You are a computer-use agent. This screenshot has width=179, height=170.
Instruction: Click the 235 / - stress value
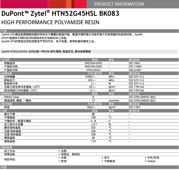pyautogui.click(x=92, y=80)
